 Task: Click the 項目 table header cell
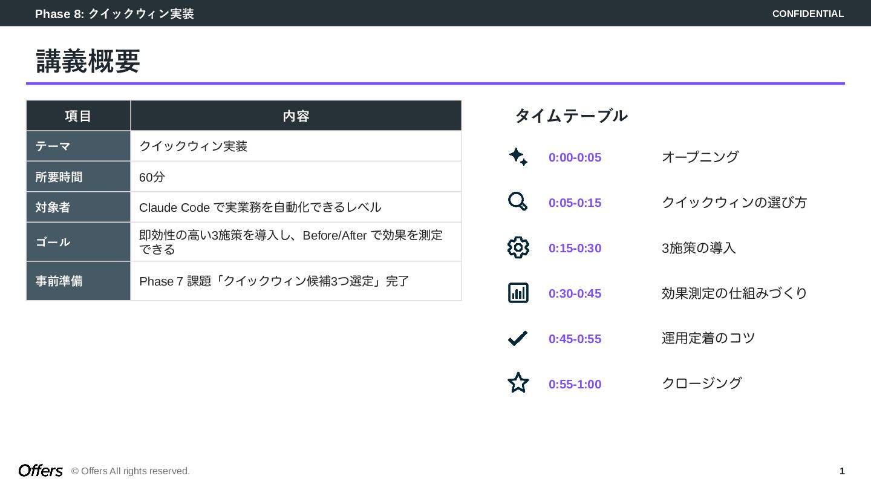78,116
